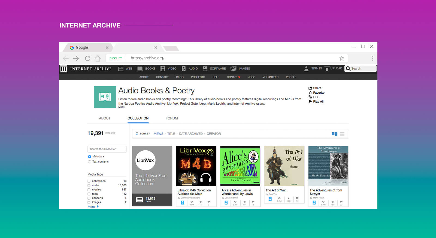The width and height of the screenshot is (436, 238).
Task: Expand the MORE description text
Action: point(122,107)
